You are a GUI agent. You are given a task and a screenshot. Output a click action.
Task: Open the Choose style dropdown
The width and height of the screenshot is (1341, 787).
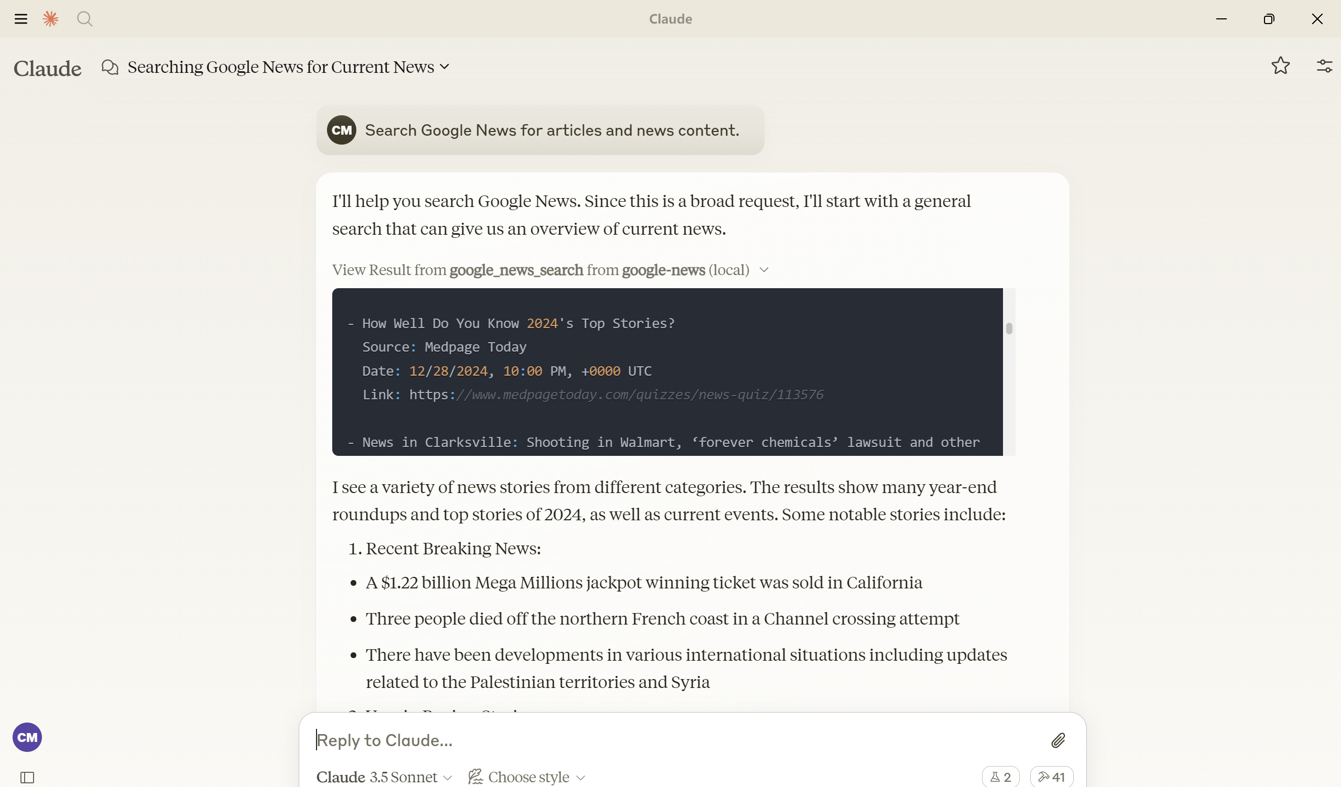point(527,777)
